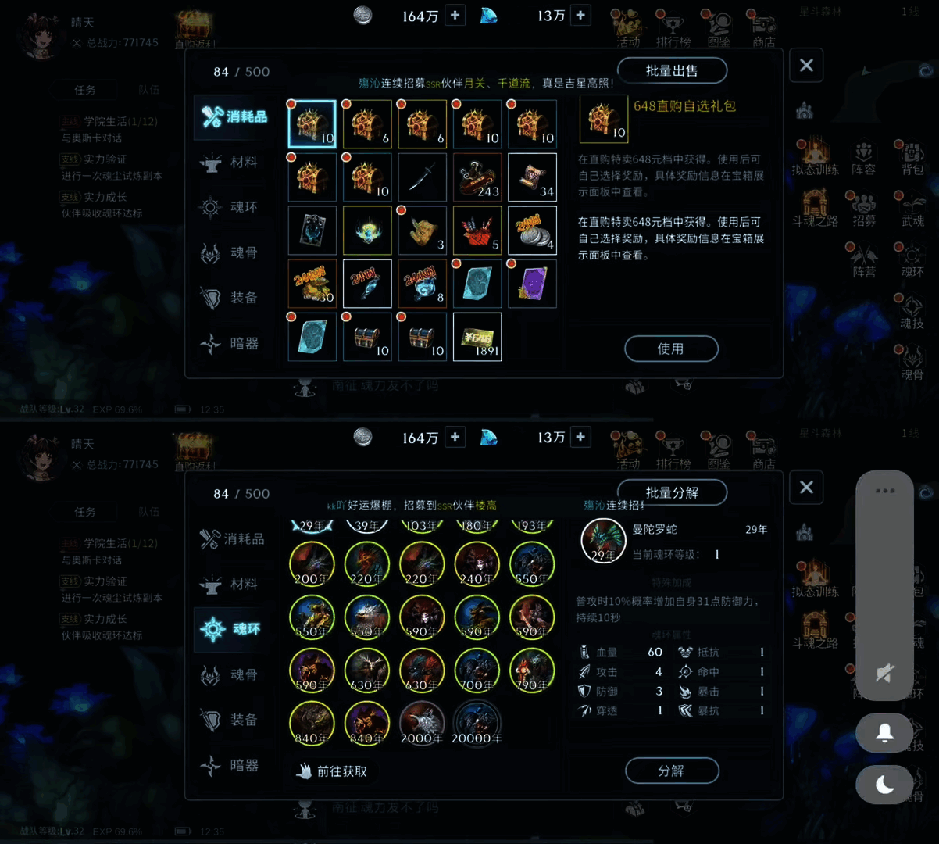Follow the 前往获取 link
This screenshot has width=939, height=844.
click(x=333, y=771)
